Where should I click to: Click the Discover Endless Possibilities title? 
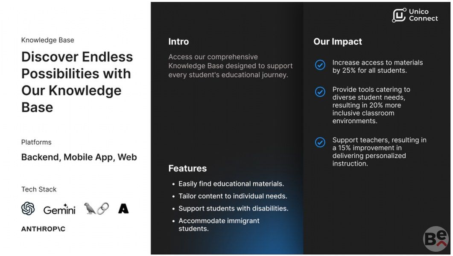[x=77, y=82]
